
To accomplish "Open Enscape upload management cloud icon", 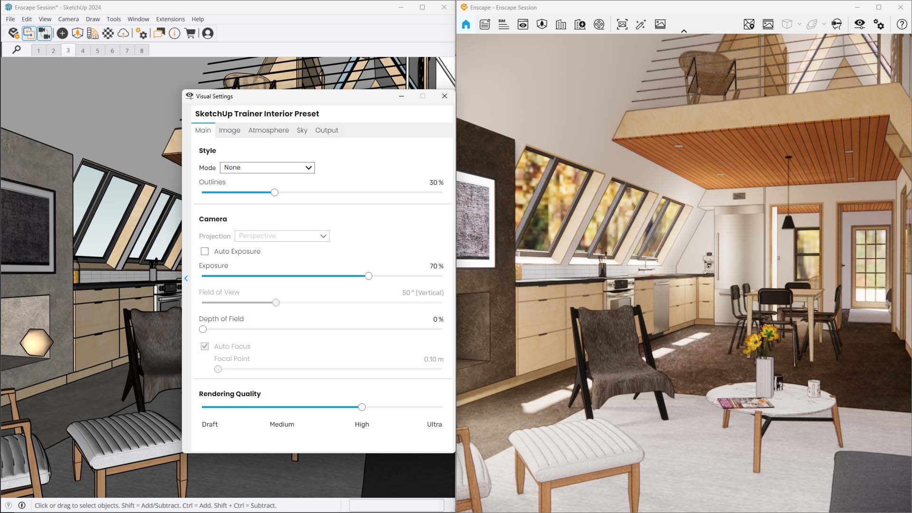I will click(123, 33).
